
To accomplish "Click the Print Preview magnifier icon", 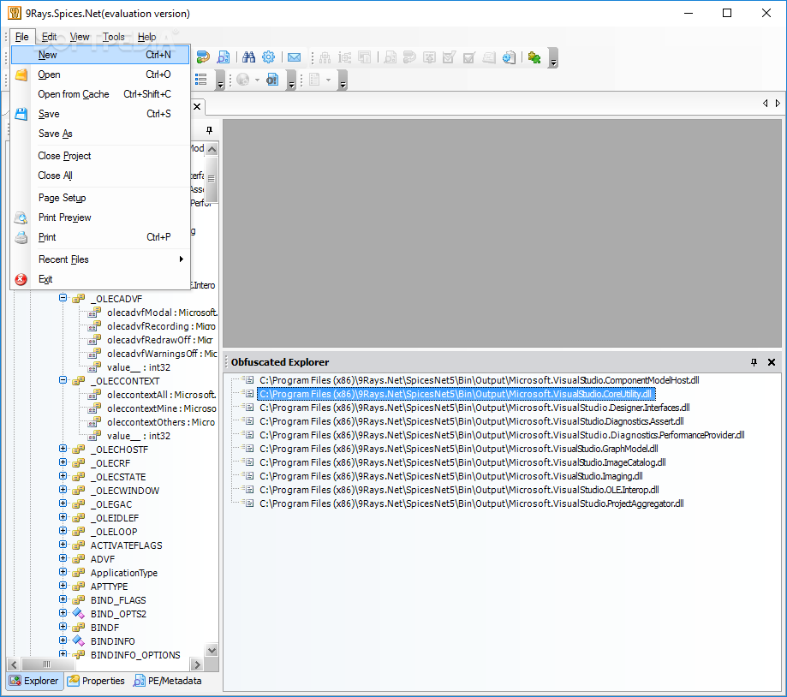I will [21, 217].
